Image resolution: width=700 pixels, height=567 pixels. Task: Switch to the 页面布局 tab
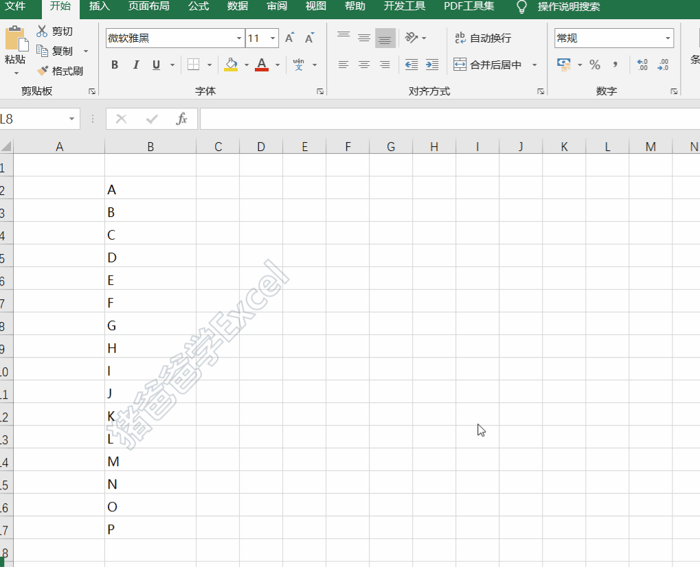coord(148,6)
